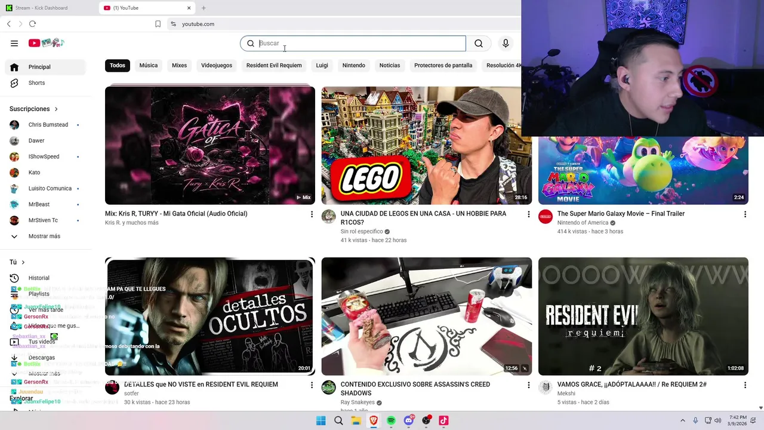Open options menu for DETALLES Resident Evil video

point(312,385)
